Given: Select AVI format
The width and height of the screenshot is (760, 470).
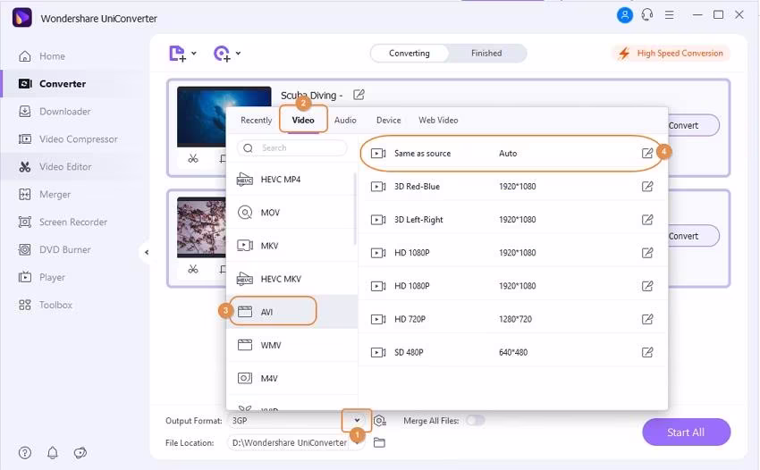Looking at the screenshot, I should tap(291, 312).
